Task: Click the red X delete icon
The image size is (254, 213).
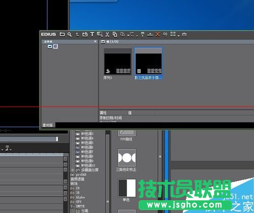Action: tap(157, 35)
